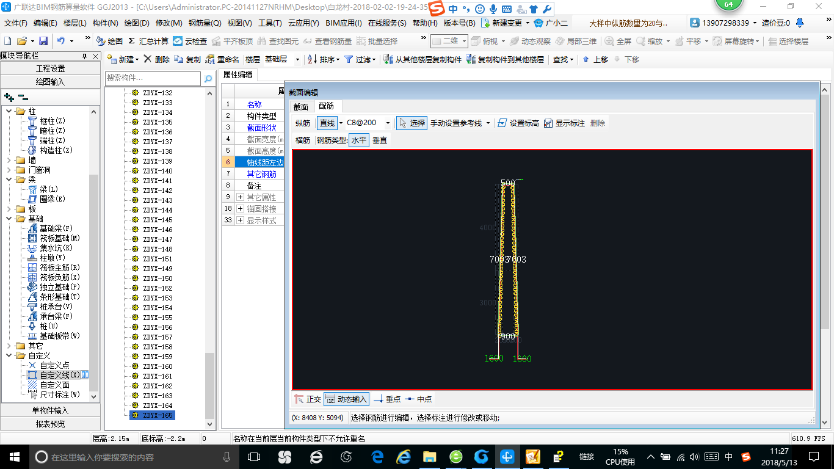Pin the 模块导航栏 panel
The image size is (834, 469).
[84, 56]
